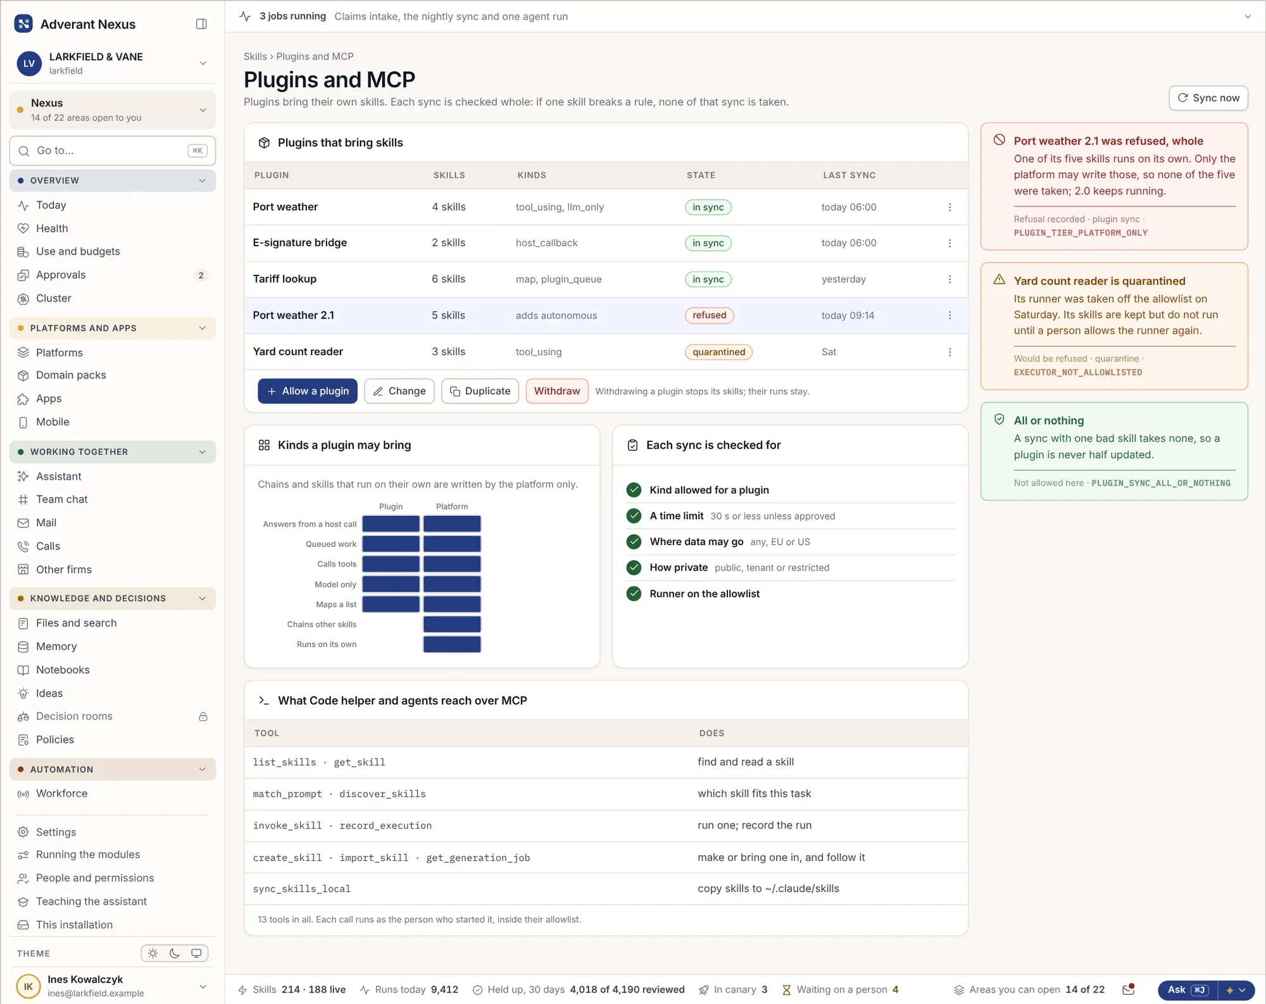The image size is (1266, 1004).
Task: Go to People and permissions
Action: [x=113, y=878]
